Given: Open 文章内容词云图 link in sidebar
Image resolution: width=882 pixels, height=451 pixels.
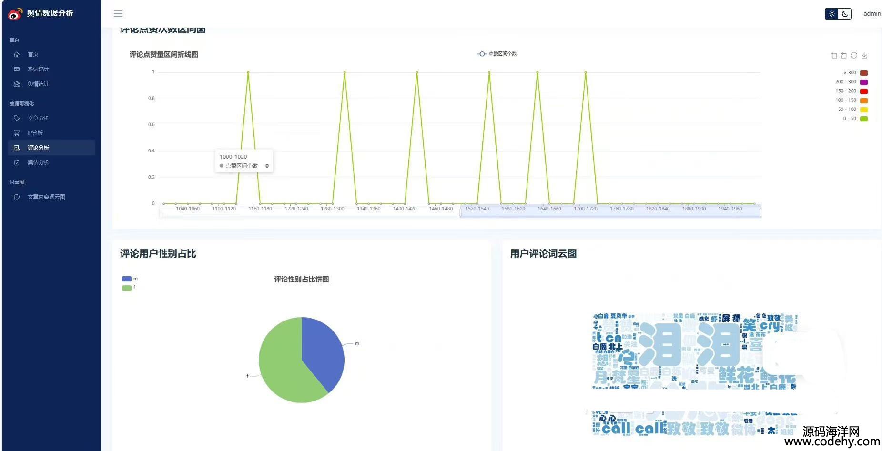Looking at the screenshot, I should (x=46, y=197).
